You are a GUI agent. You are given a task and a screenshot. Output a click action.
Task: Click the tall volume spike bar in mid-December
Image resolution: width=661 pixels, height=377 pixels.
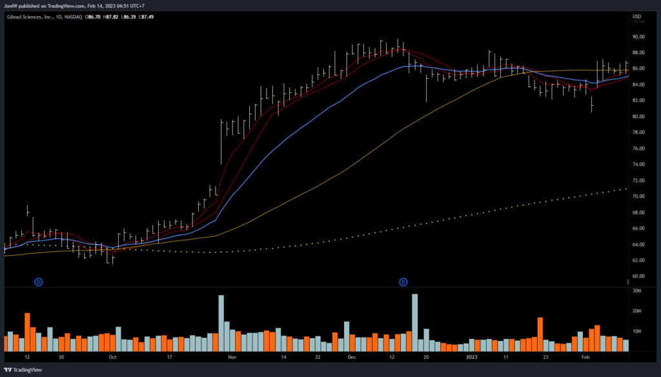pos(414,322)
